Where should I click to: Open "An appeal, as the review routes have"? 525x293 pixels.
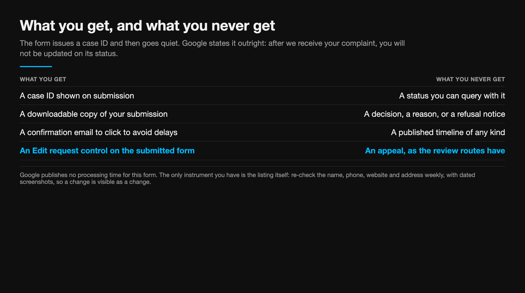pyautogui.click(x=435, y=151)
